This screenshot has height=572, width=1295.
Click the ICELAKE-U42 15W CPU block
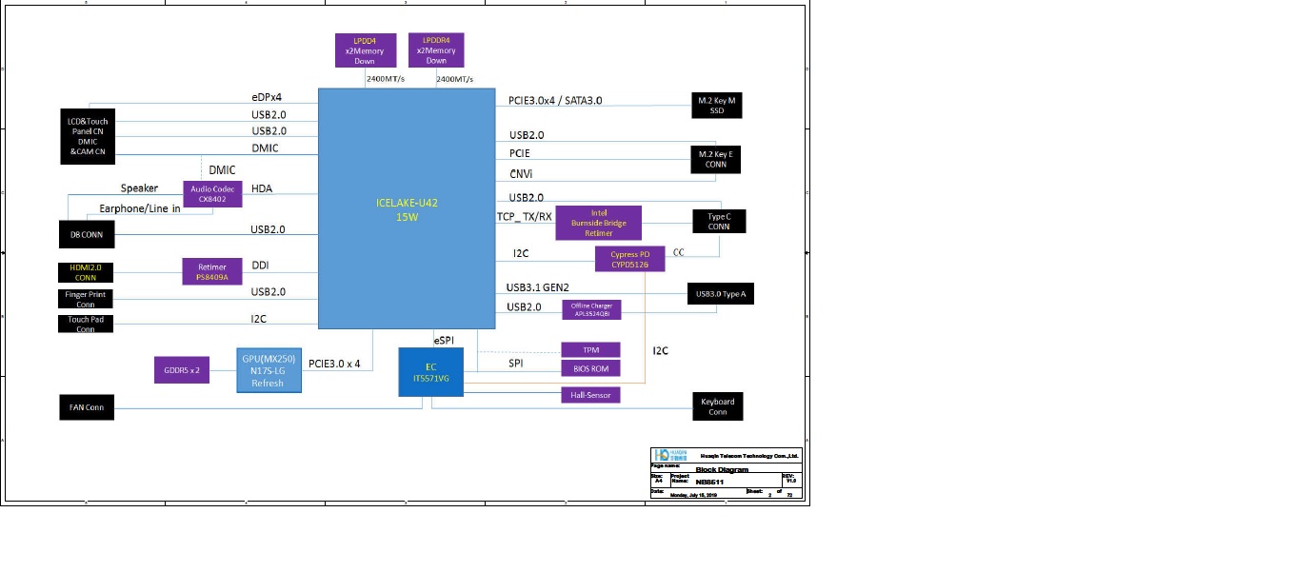pos(407,208)
